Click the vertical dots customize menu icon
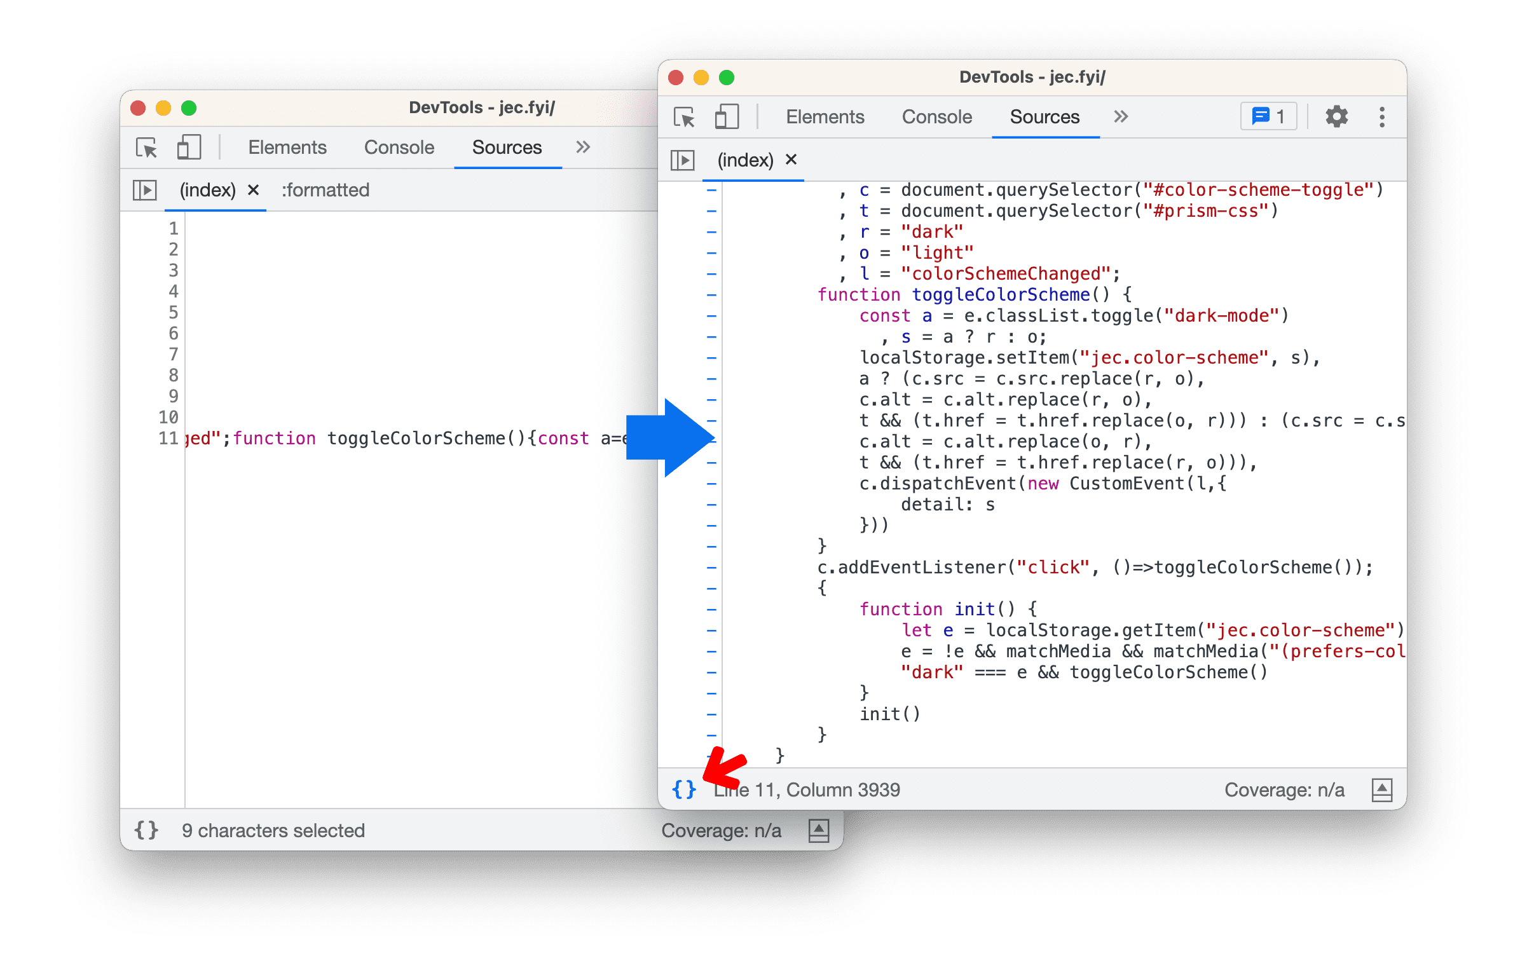The width and height of the screenshot is (1527, 956). tap(1381, 117)
